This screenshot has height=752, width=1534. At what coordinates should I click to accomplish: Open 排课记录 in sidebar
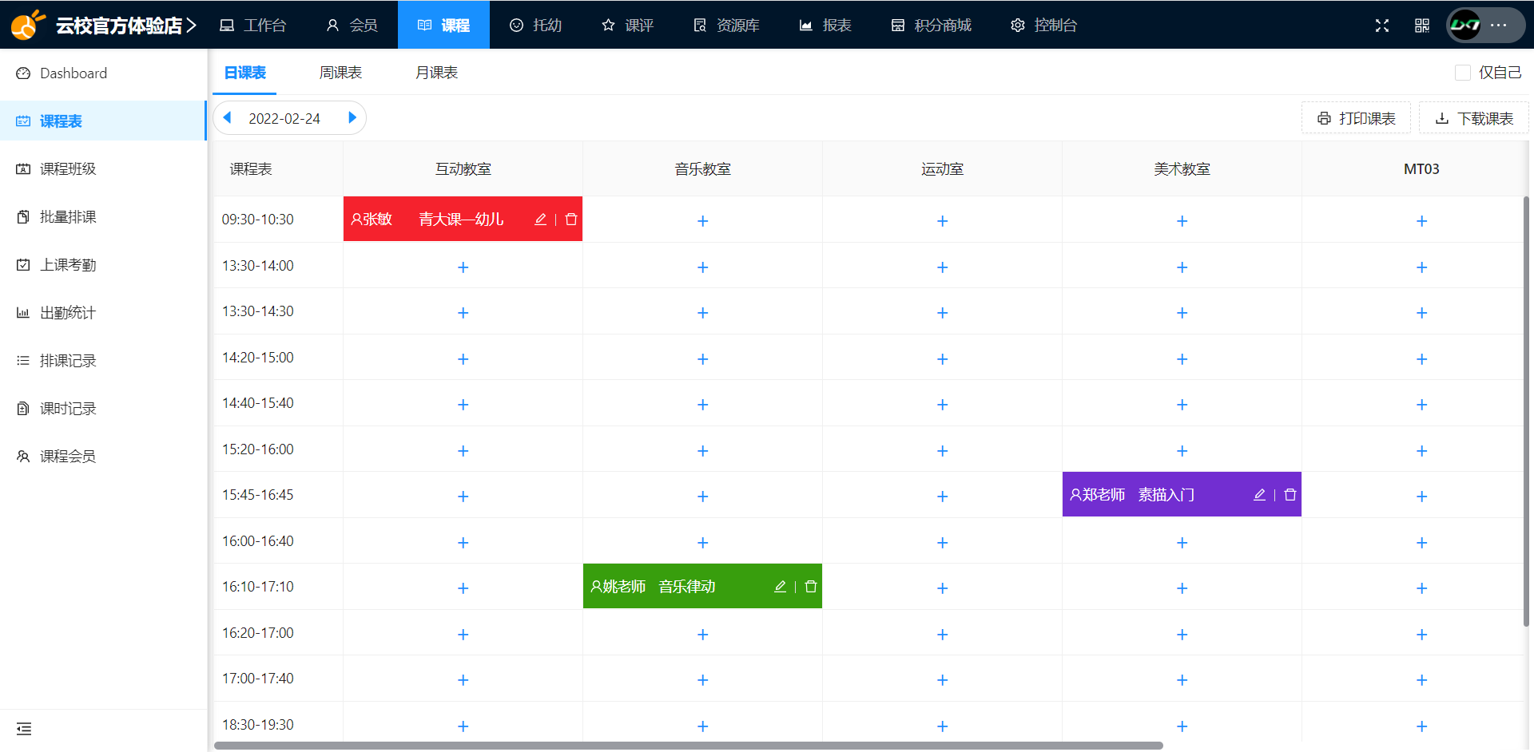click(x=103, y=360)
